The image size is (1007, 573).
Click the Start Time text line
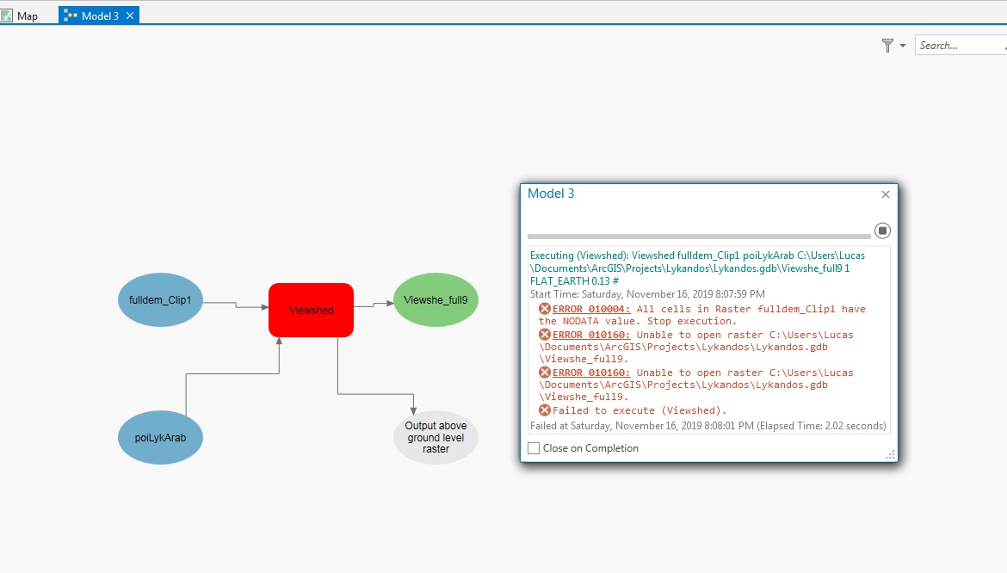tap(647, 294)
